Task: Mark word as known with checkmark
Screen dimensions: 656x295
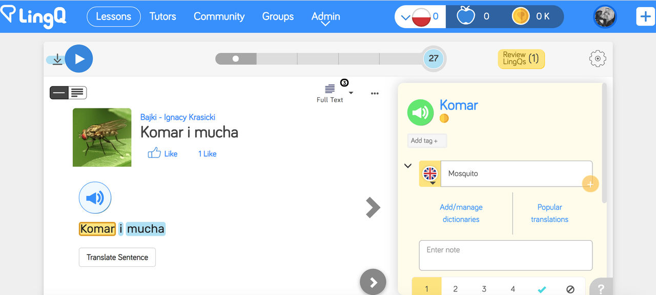Action: click(542, 289)
